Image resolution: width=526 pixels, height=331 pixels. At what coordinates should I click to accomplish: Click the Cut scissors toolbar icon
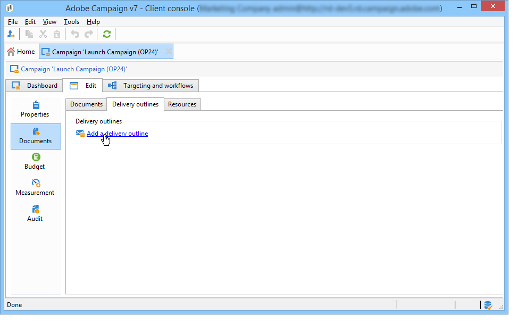click(x=43, y=34)
